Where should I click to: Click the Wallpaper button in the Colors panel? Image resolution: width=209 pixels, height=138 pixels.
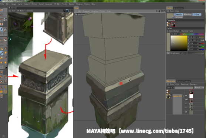click(x=179, y=17)
